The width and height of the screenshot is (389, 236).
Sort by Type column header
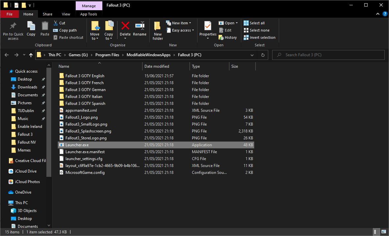click(x=209, y=66)
